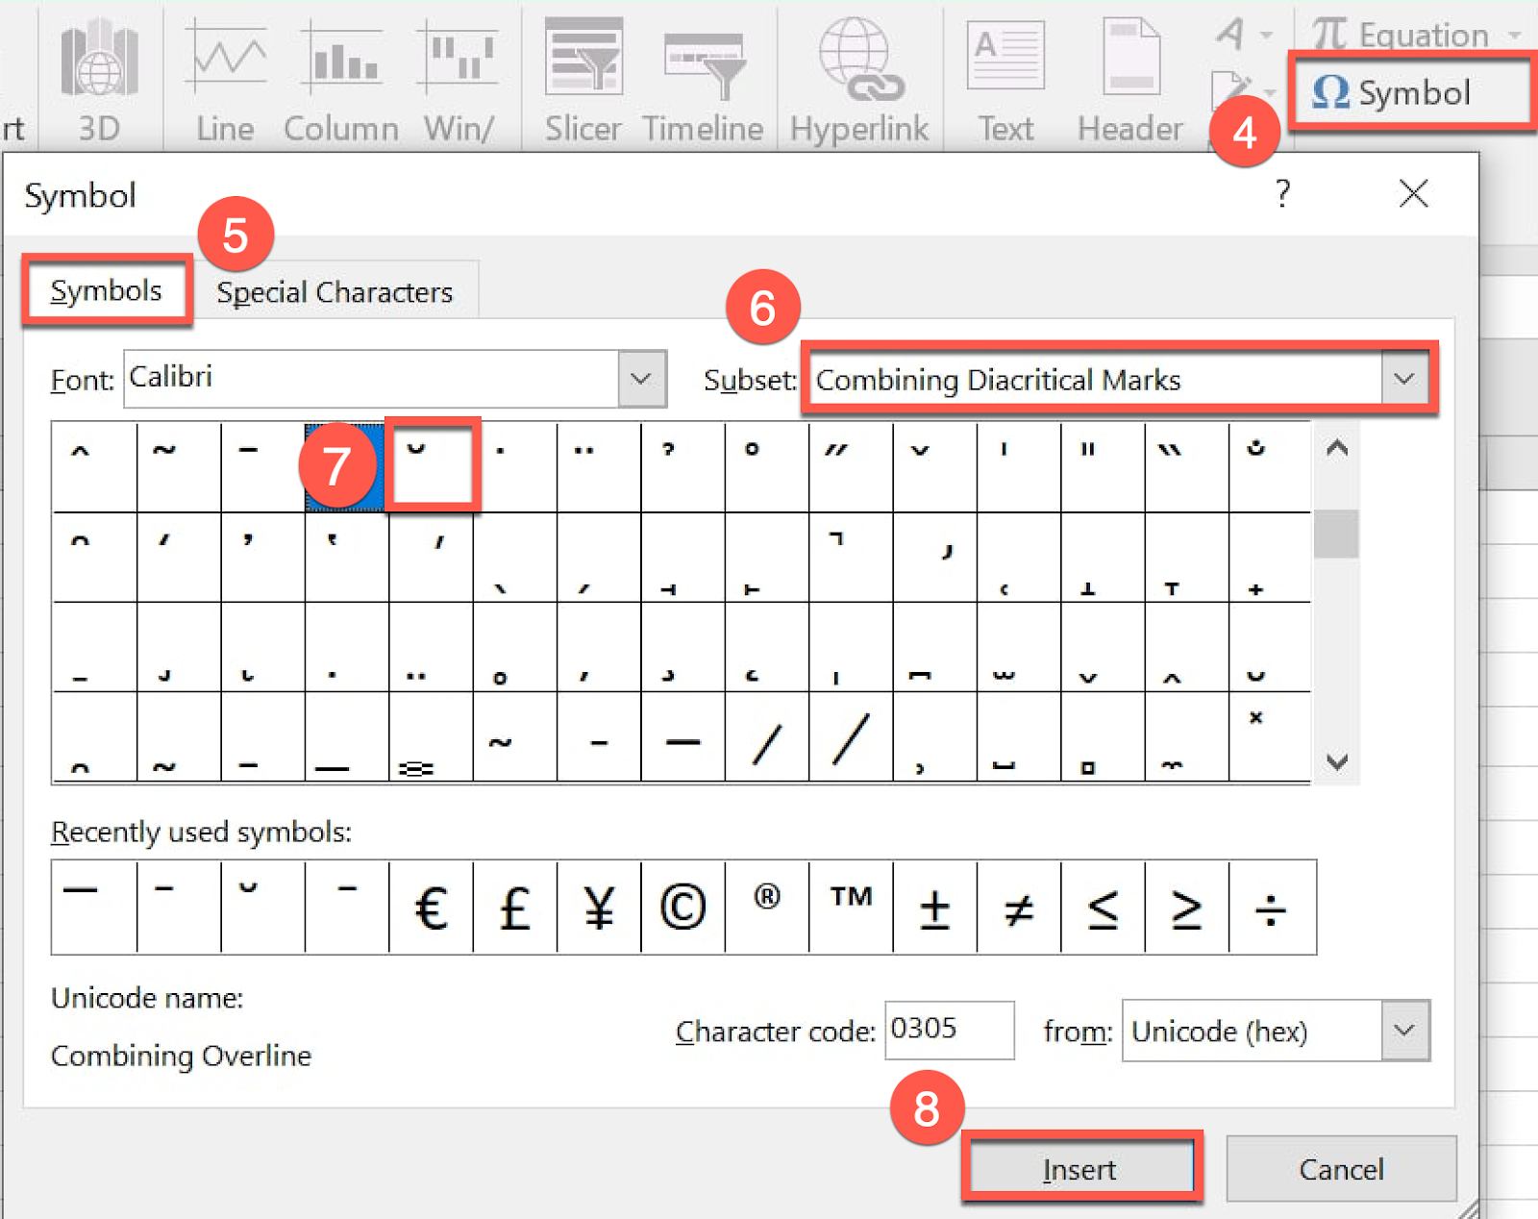Select recently used less-than-or-equal symbol
The height and width of the screenshot is (1219, 1538).
pyautogui.click(x=1103, y=908)
